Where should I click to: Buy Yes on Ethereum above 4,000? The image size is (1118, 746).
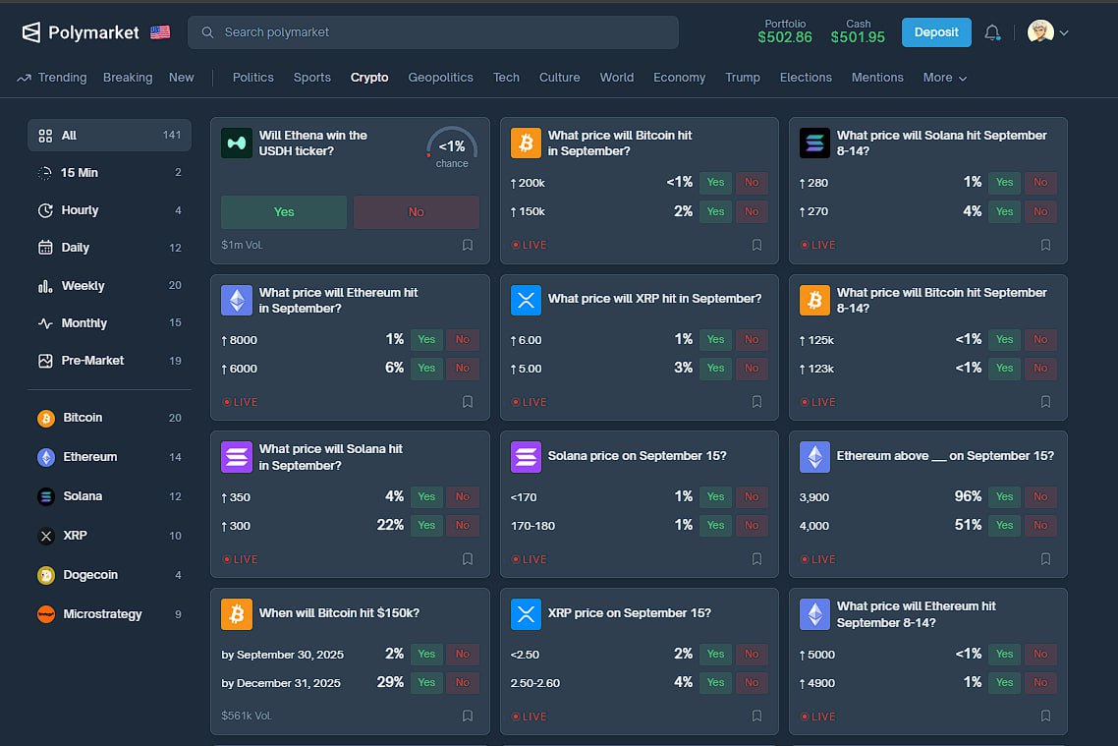[x=1004, y=526]
